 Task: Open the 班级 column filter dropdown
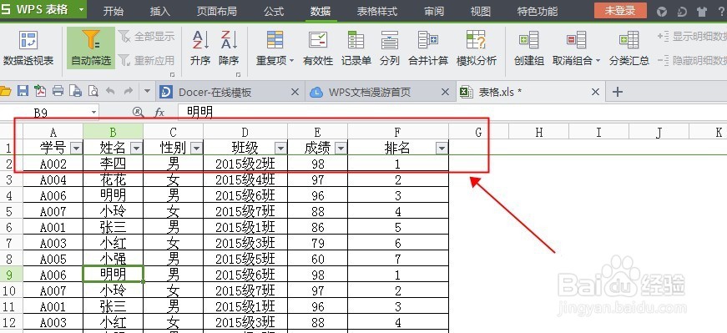[280, 149]
